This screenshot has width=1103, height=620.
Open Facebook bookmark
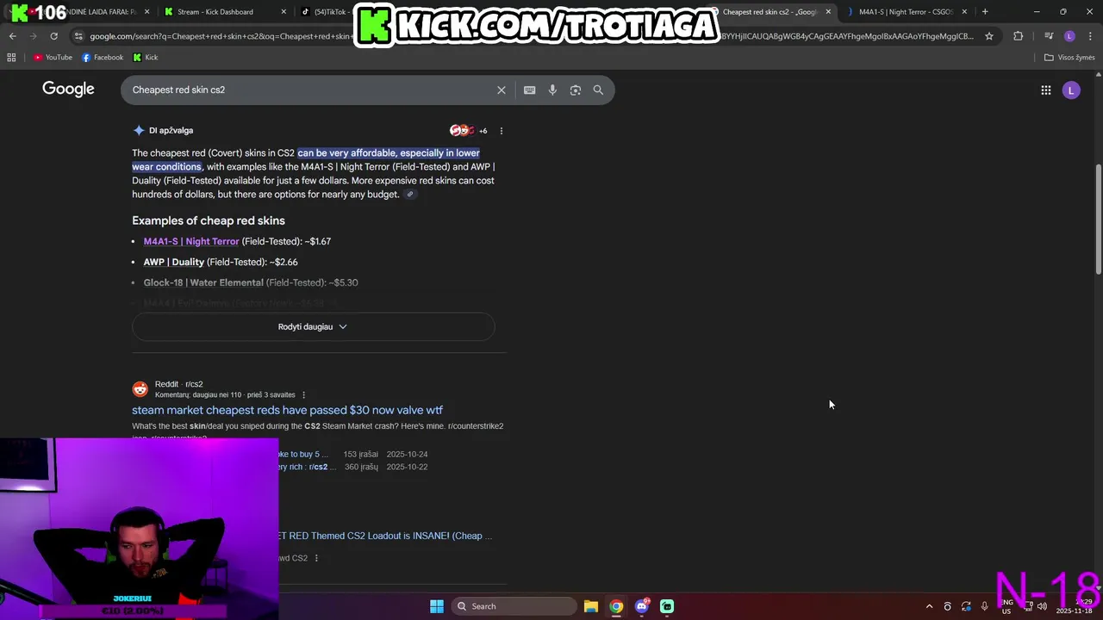[103, 58]
